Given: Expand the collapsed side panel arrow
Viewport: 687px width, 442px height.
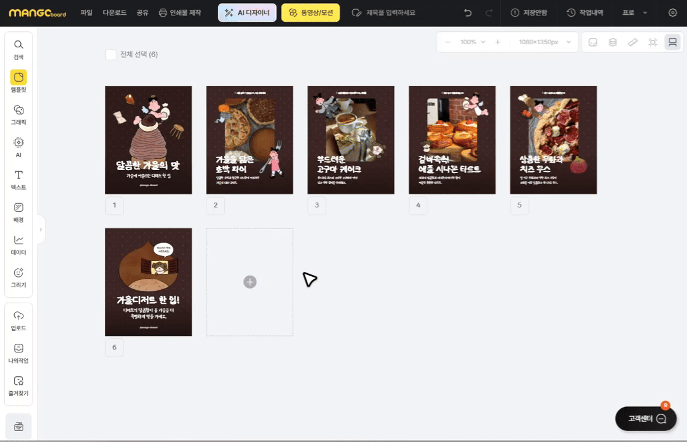Looking at the screenshot, I should 41,230.
